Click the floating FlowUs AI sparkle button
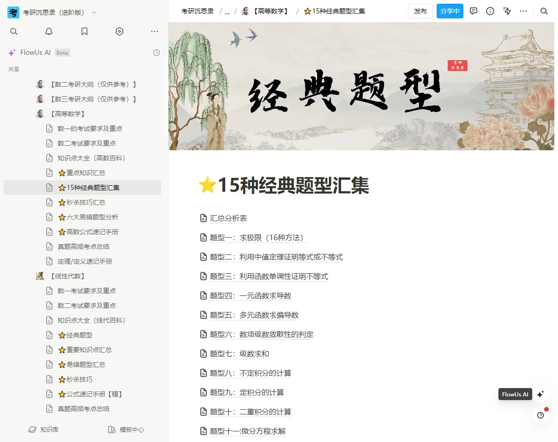This screenshot has height=442, width=558. point(540,394)
